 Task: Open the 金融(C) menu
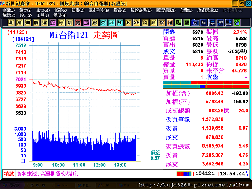186,10
